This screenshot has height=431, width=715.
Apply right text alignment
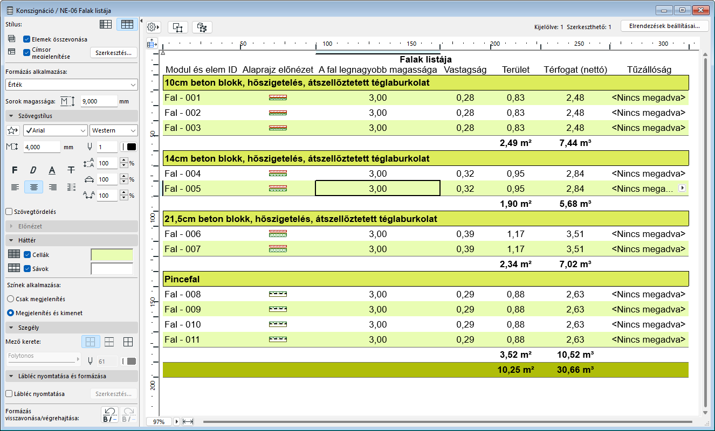point(52,187)
